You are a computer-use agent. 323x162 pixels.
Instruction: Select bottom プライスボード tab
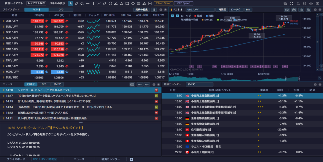pos(16,159)
